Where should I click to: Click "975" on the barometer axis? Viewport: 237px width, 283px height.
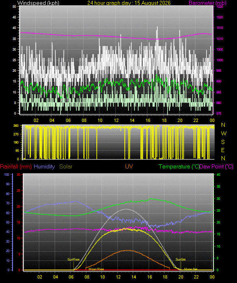point(219,113)
